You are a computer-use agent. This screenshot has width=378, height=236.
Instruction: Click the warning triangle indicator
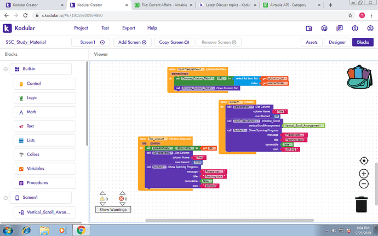(102, 199)
